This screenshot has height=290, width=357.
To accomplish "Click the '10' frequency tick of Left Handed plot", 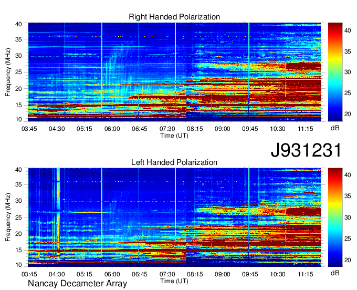I will point(18,265).
